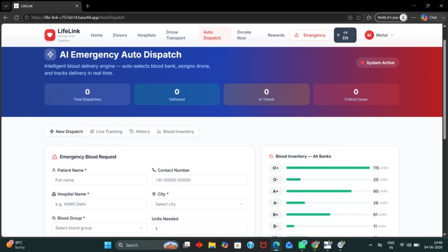Viewport: 448px width, 252px height.
Task: Open File Explorer from the taskbar
Action: click(212, 245)
